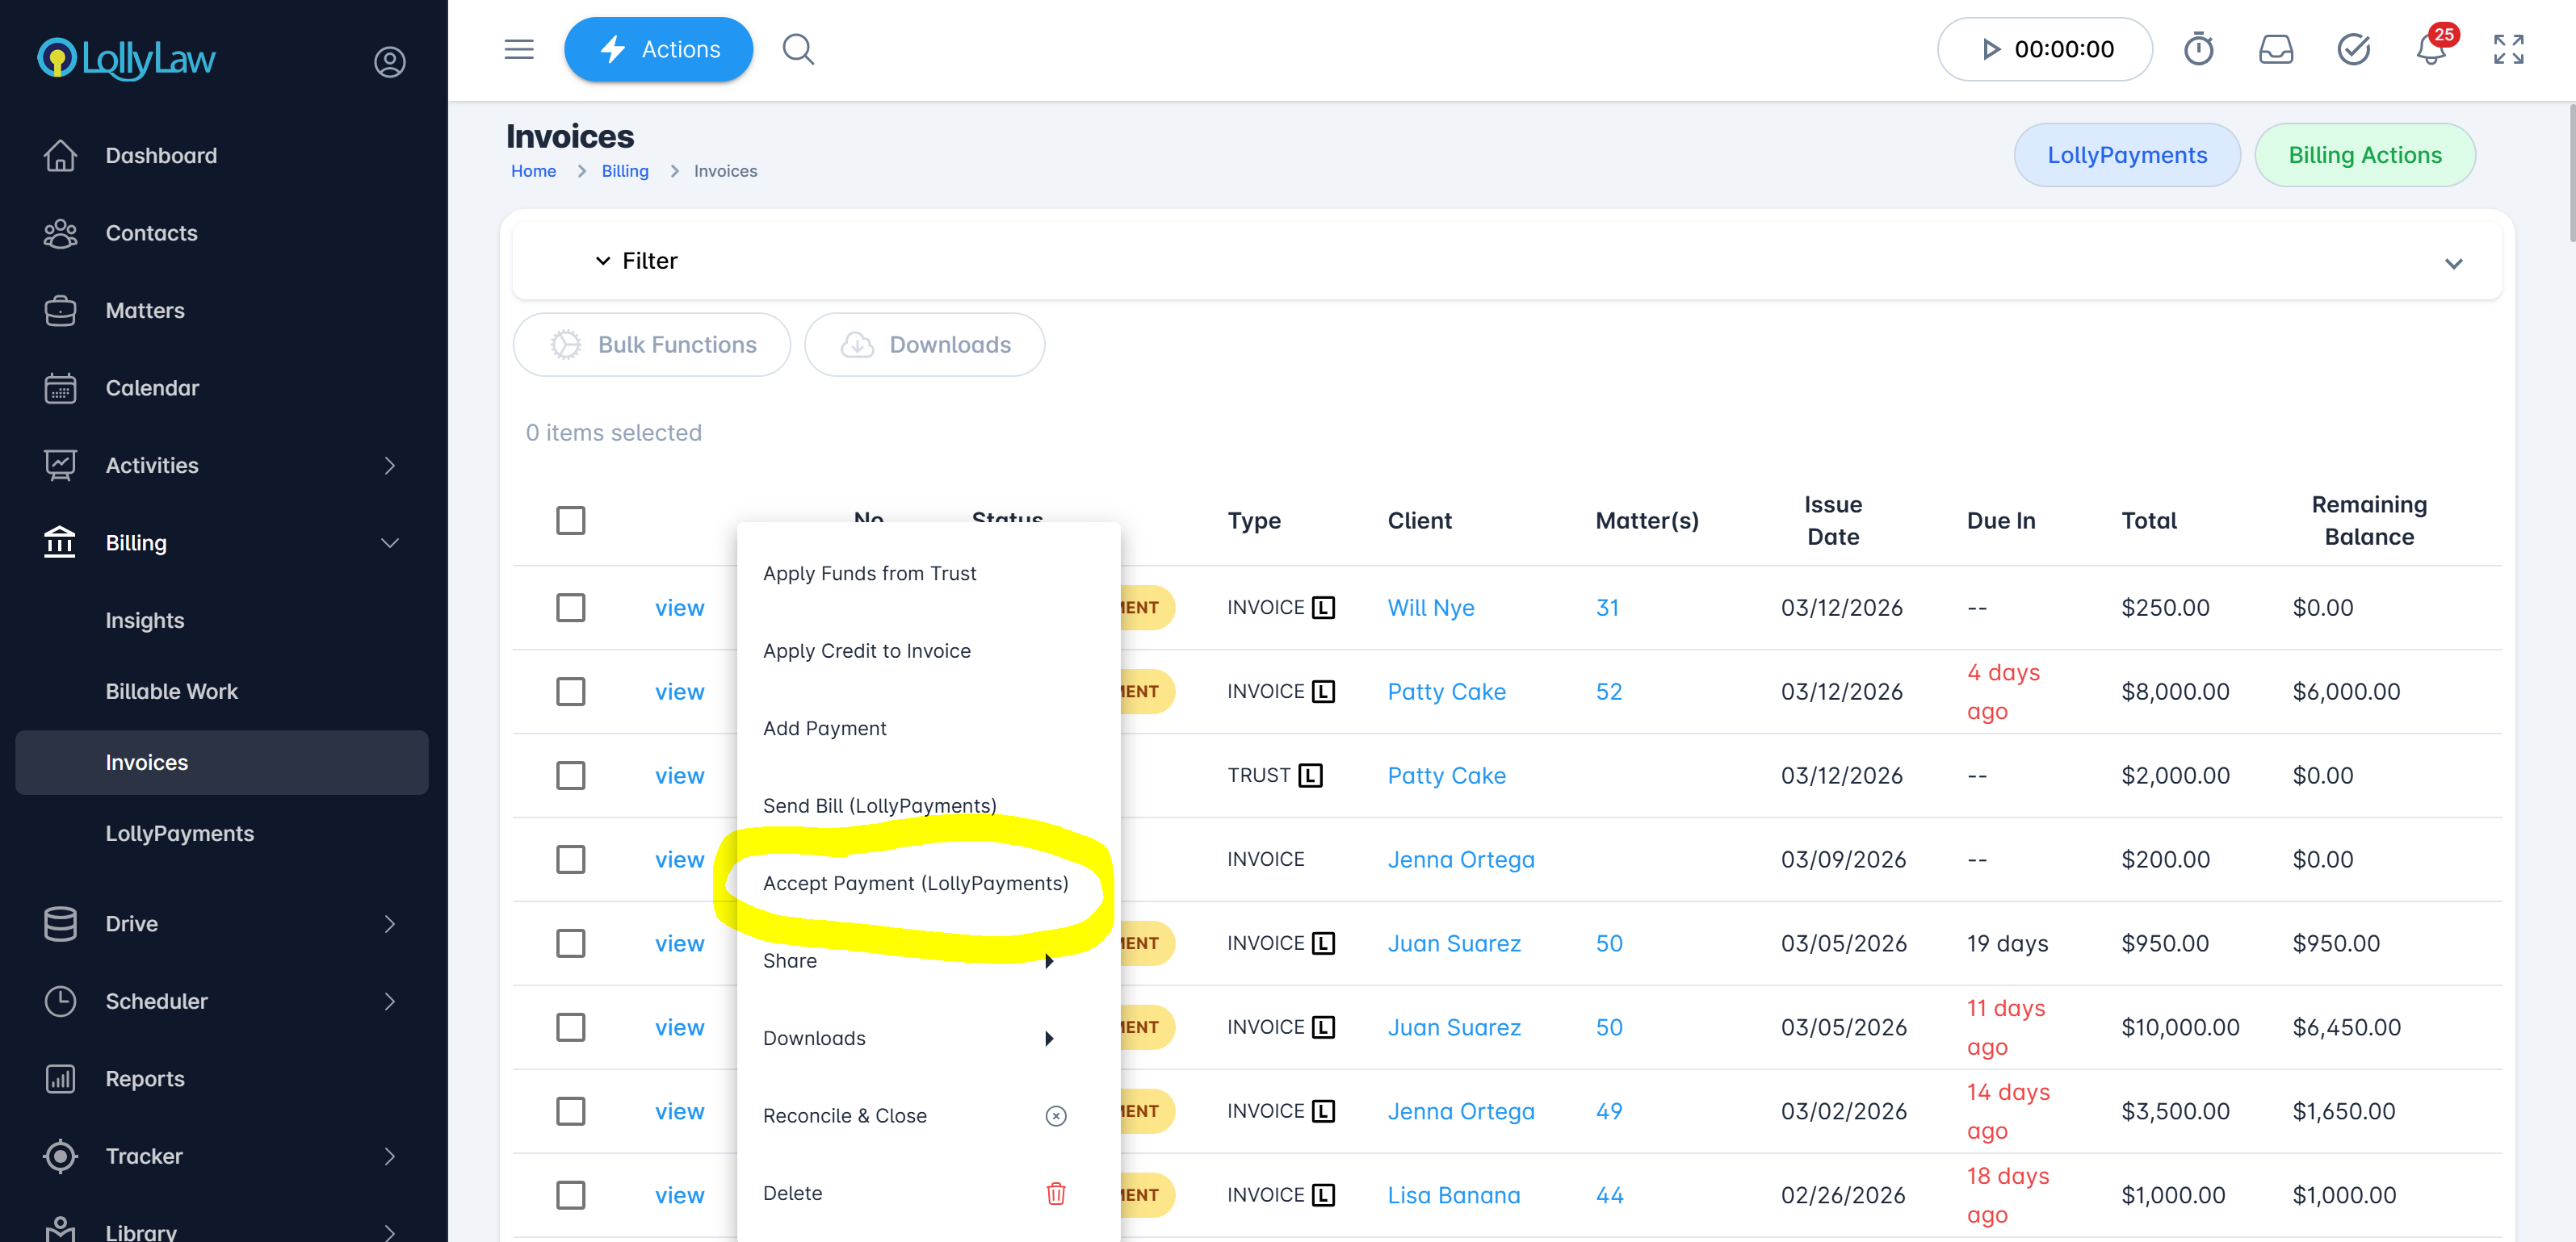Collapse the Billing sidebar section
This screenshot has width=2576, height=1242.
pos(389,542)
